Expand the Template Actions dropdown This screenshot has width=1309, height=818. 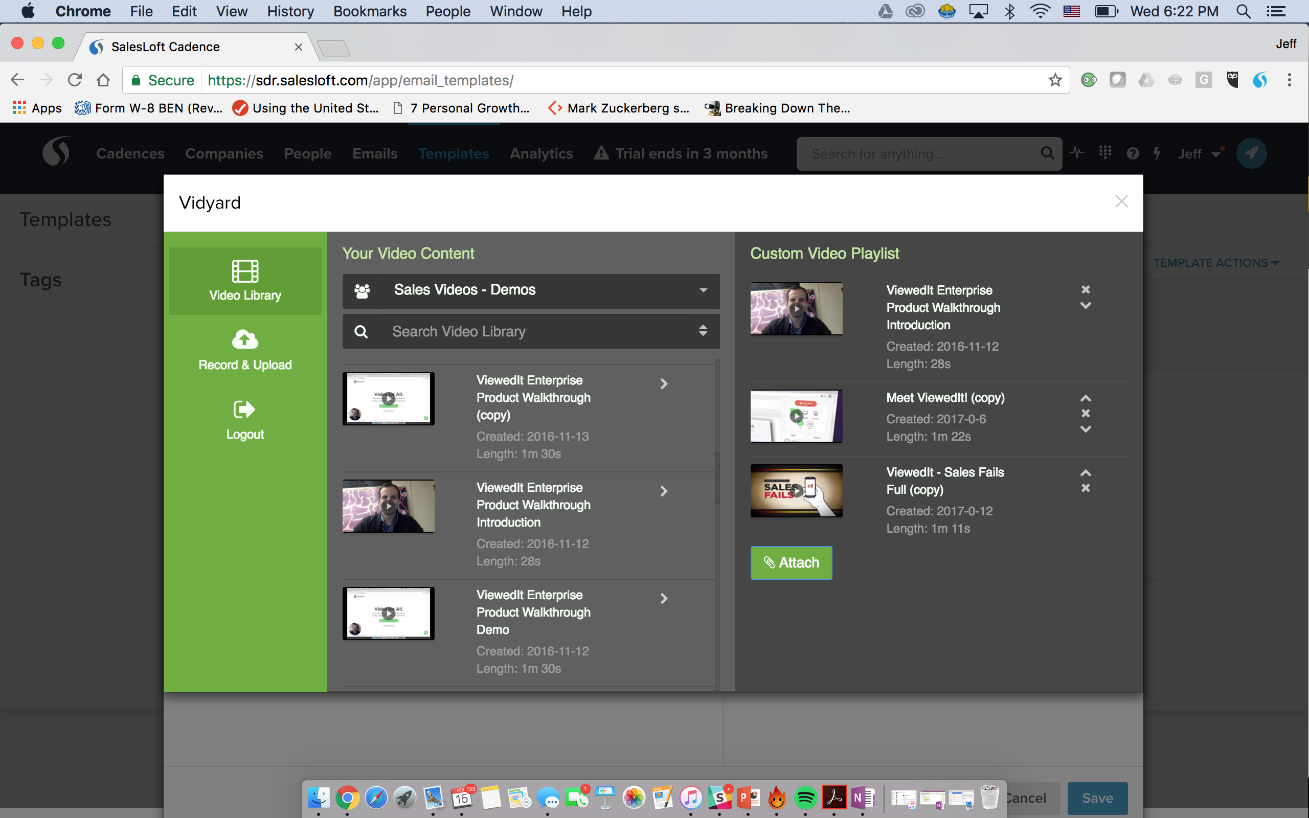coord(1215,263)
